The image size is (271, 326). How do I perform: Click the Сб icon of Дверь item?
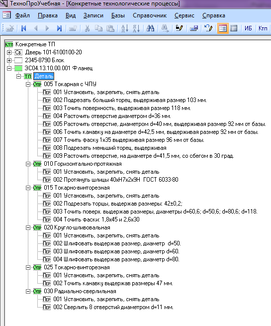tap(18, 52)
